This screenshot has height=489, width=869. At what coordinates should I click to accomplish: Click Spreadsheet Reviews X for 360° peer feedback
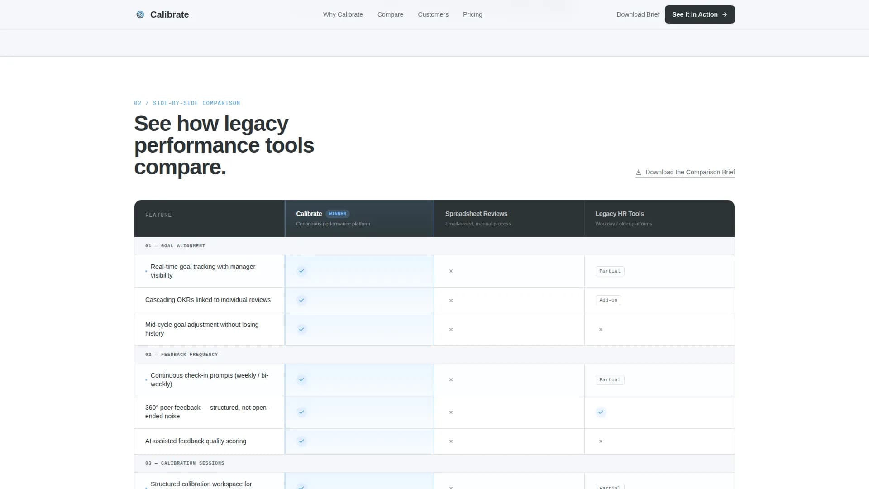[451, 412]
